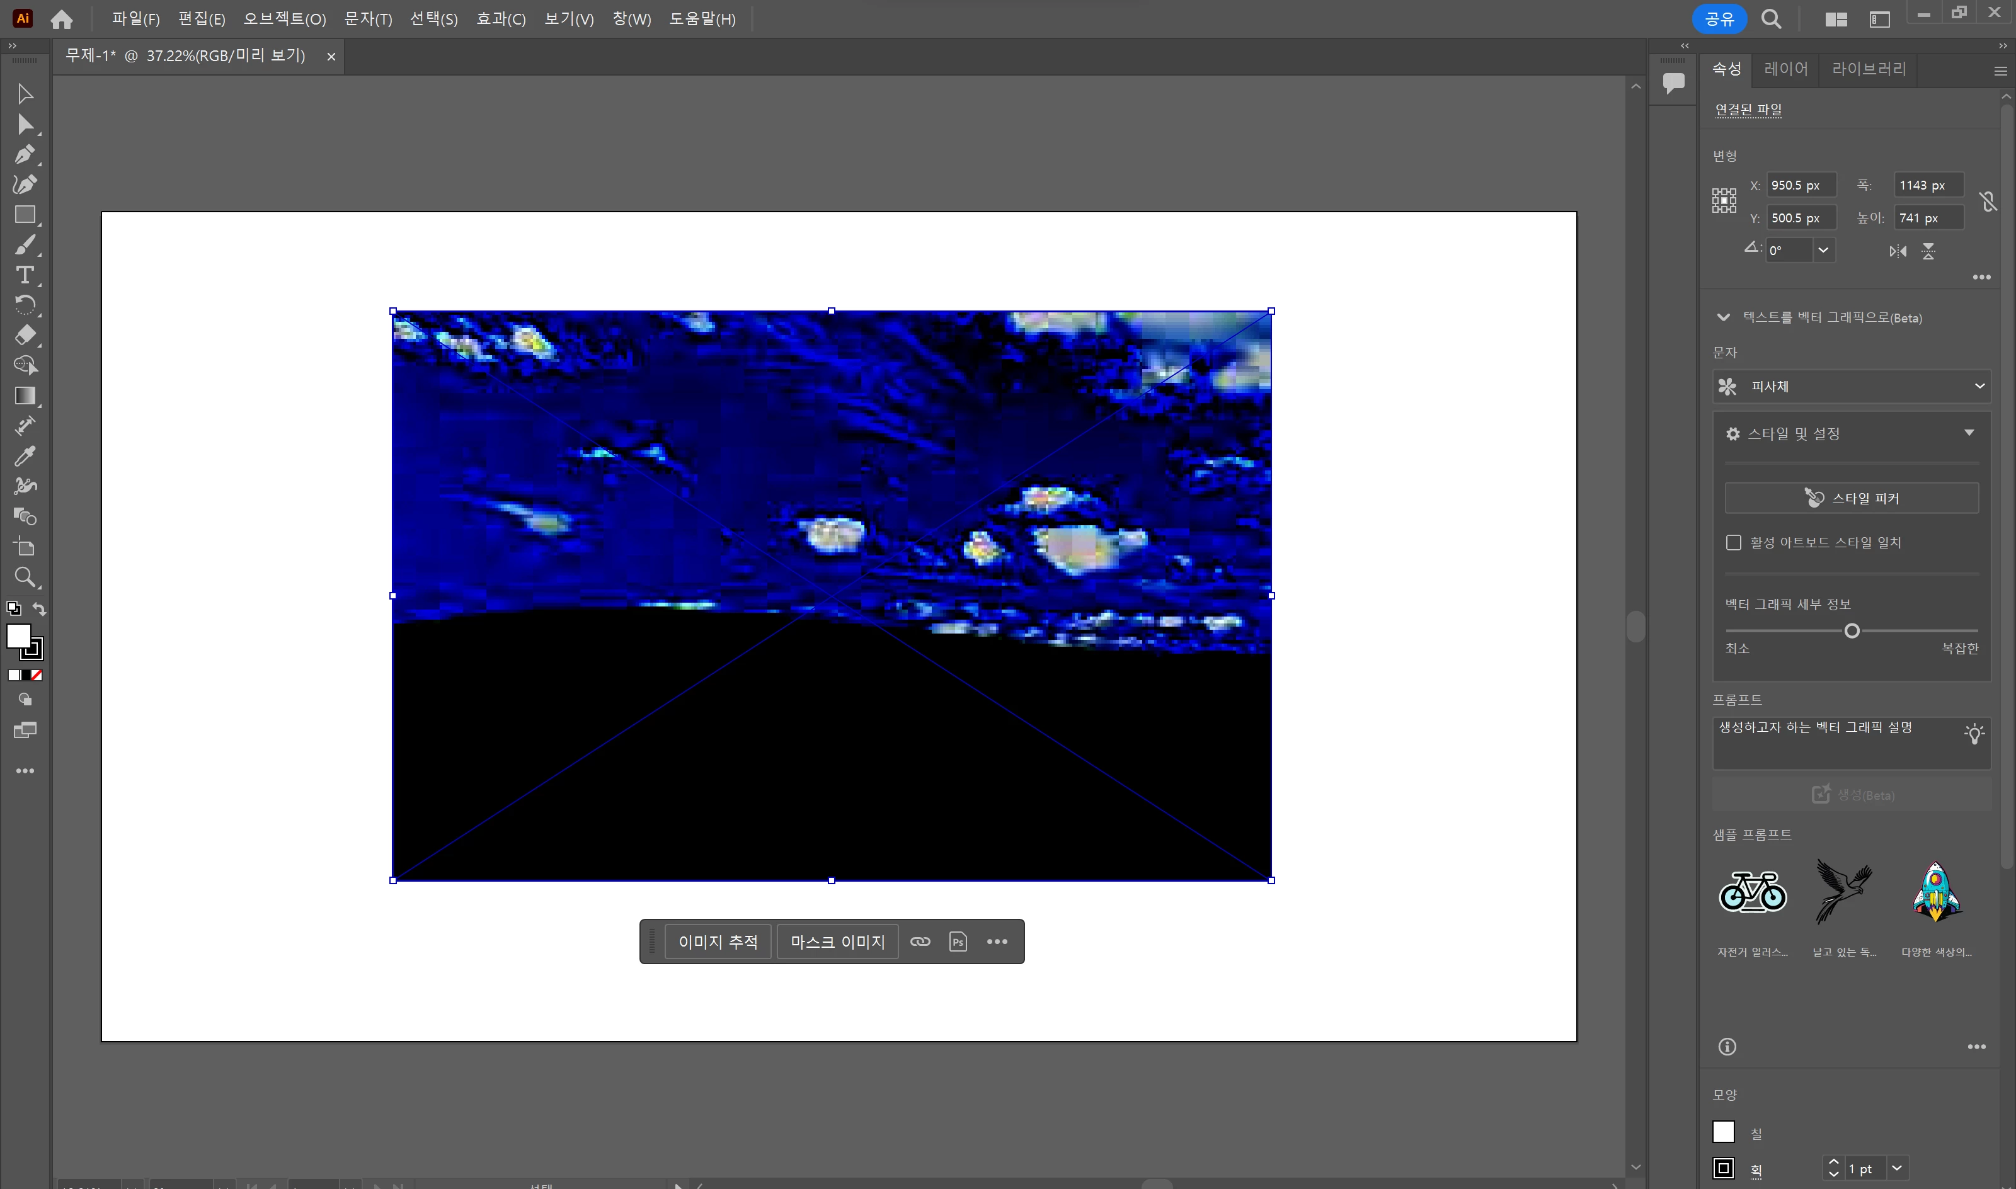
Task: Toggle constrain width and height proportions
Action: [x=1988, y=201]
